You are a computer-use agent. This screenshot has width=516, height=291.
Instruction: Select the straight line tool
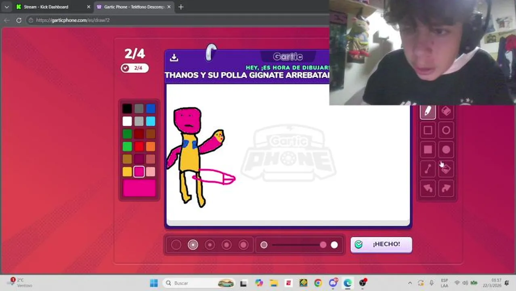pos(428,169)
